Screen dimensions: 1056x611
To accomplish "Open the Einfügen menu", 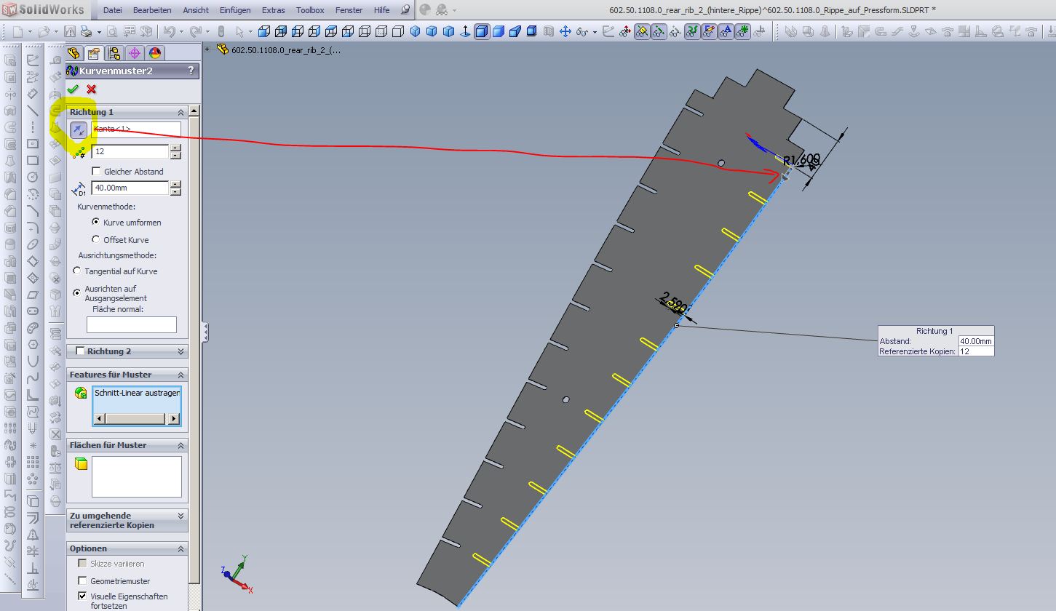I will pyautogui.click(x=234, y=10).
